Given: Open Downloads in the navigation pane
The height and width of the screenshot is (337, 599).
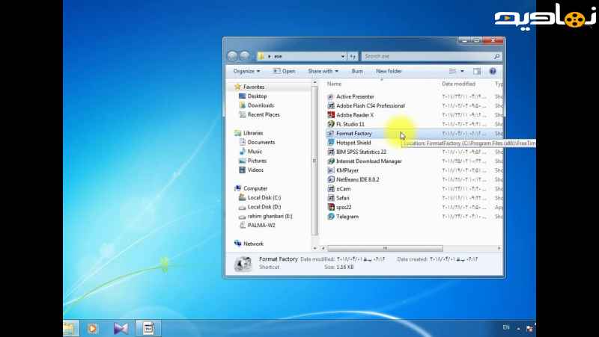Looking at the screenshot, I should (x=261, y=105).
